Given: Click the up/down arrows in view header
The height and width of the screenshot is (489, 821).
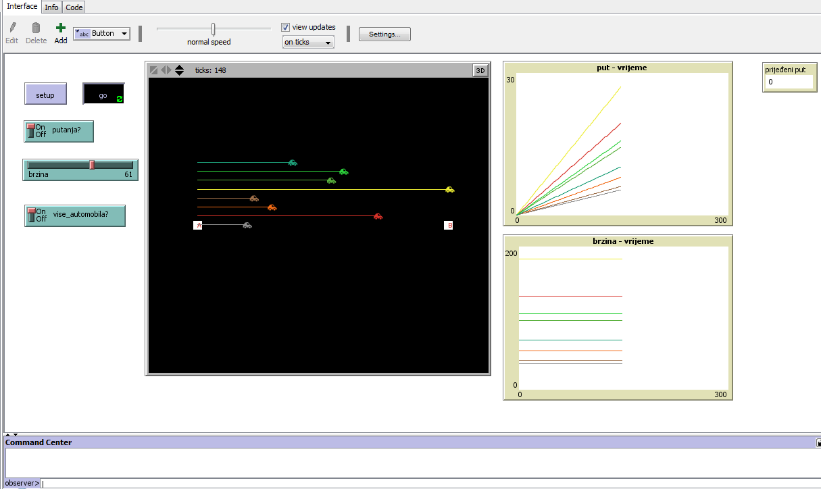Looking at the screenshot, I should click(179, 70).
